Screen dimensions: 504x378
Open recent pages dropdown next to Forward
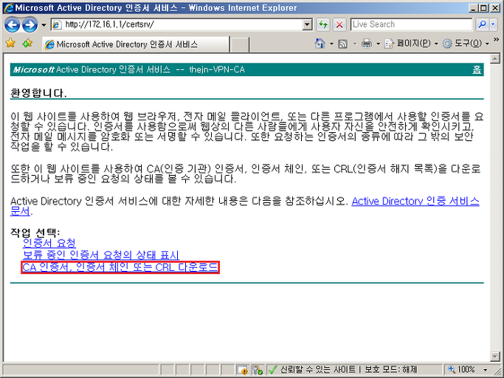coord(44,25)
